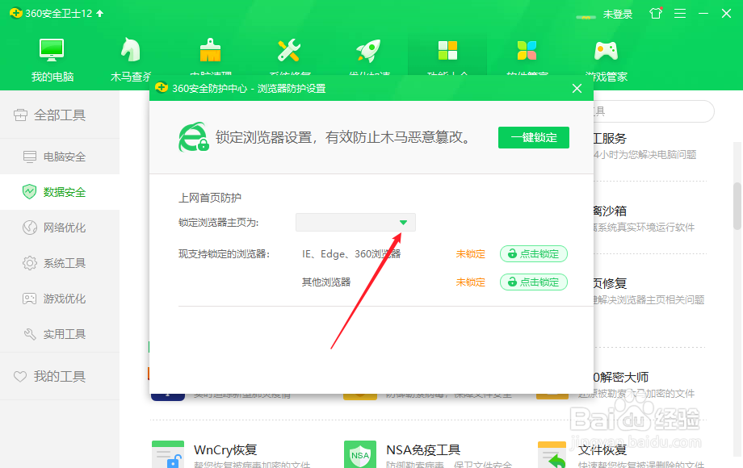Click the NSA免疫工具 shield icon
This screenshot has width=743, height=468.
pos(360,454)
